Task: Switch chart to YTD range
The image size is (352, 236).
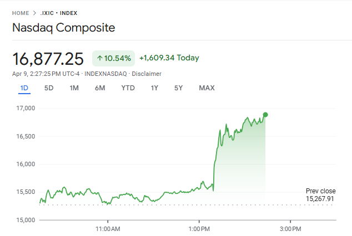Action: (x=128, y=88)
